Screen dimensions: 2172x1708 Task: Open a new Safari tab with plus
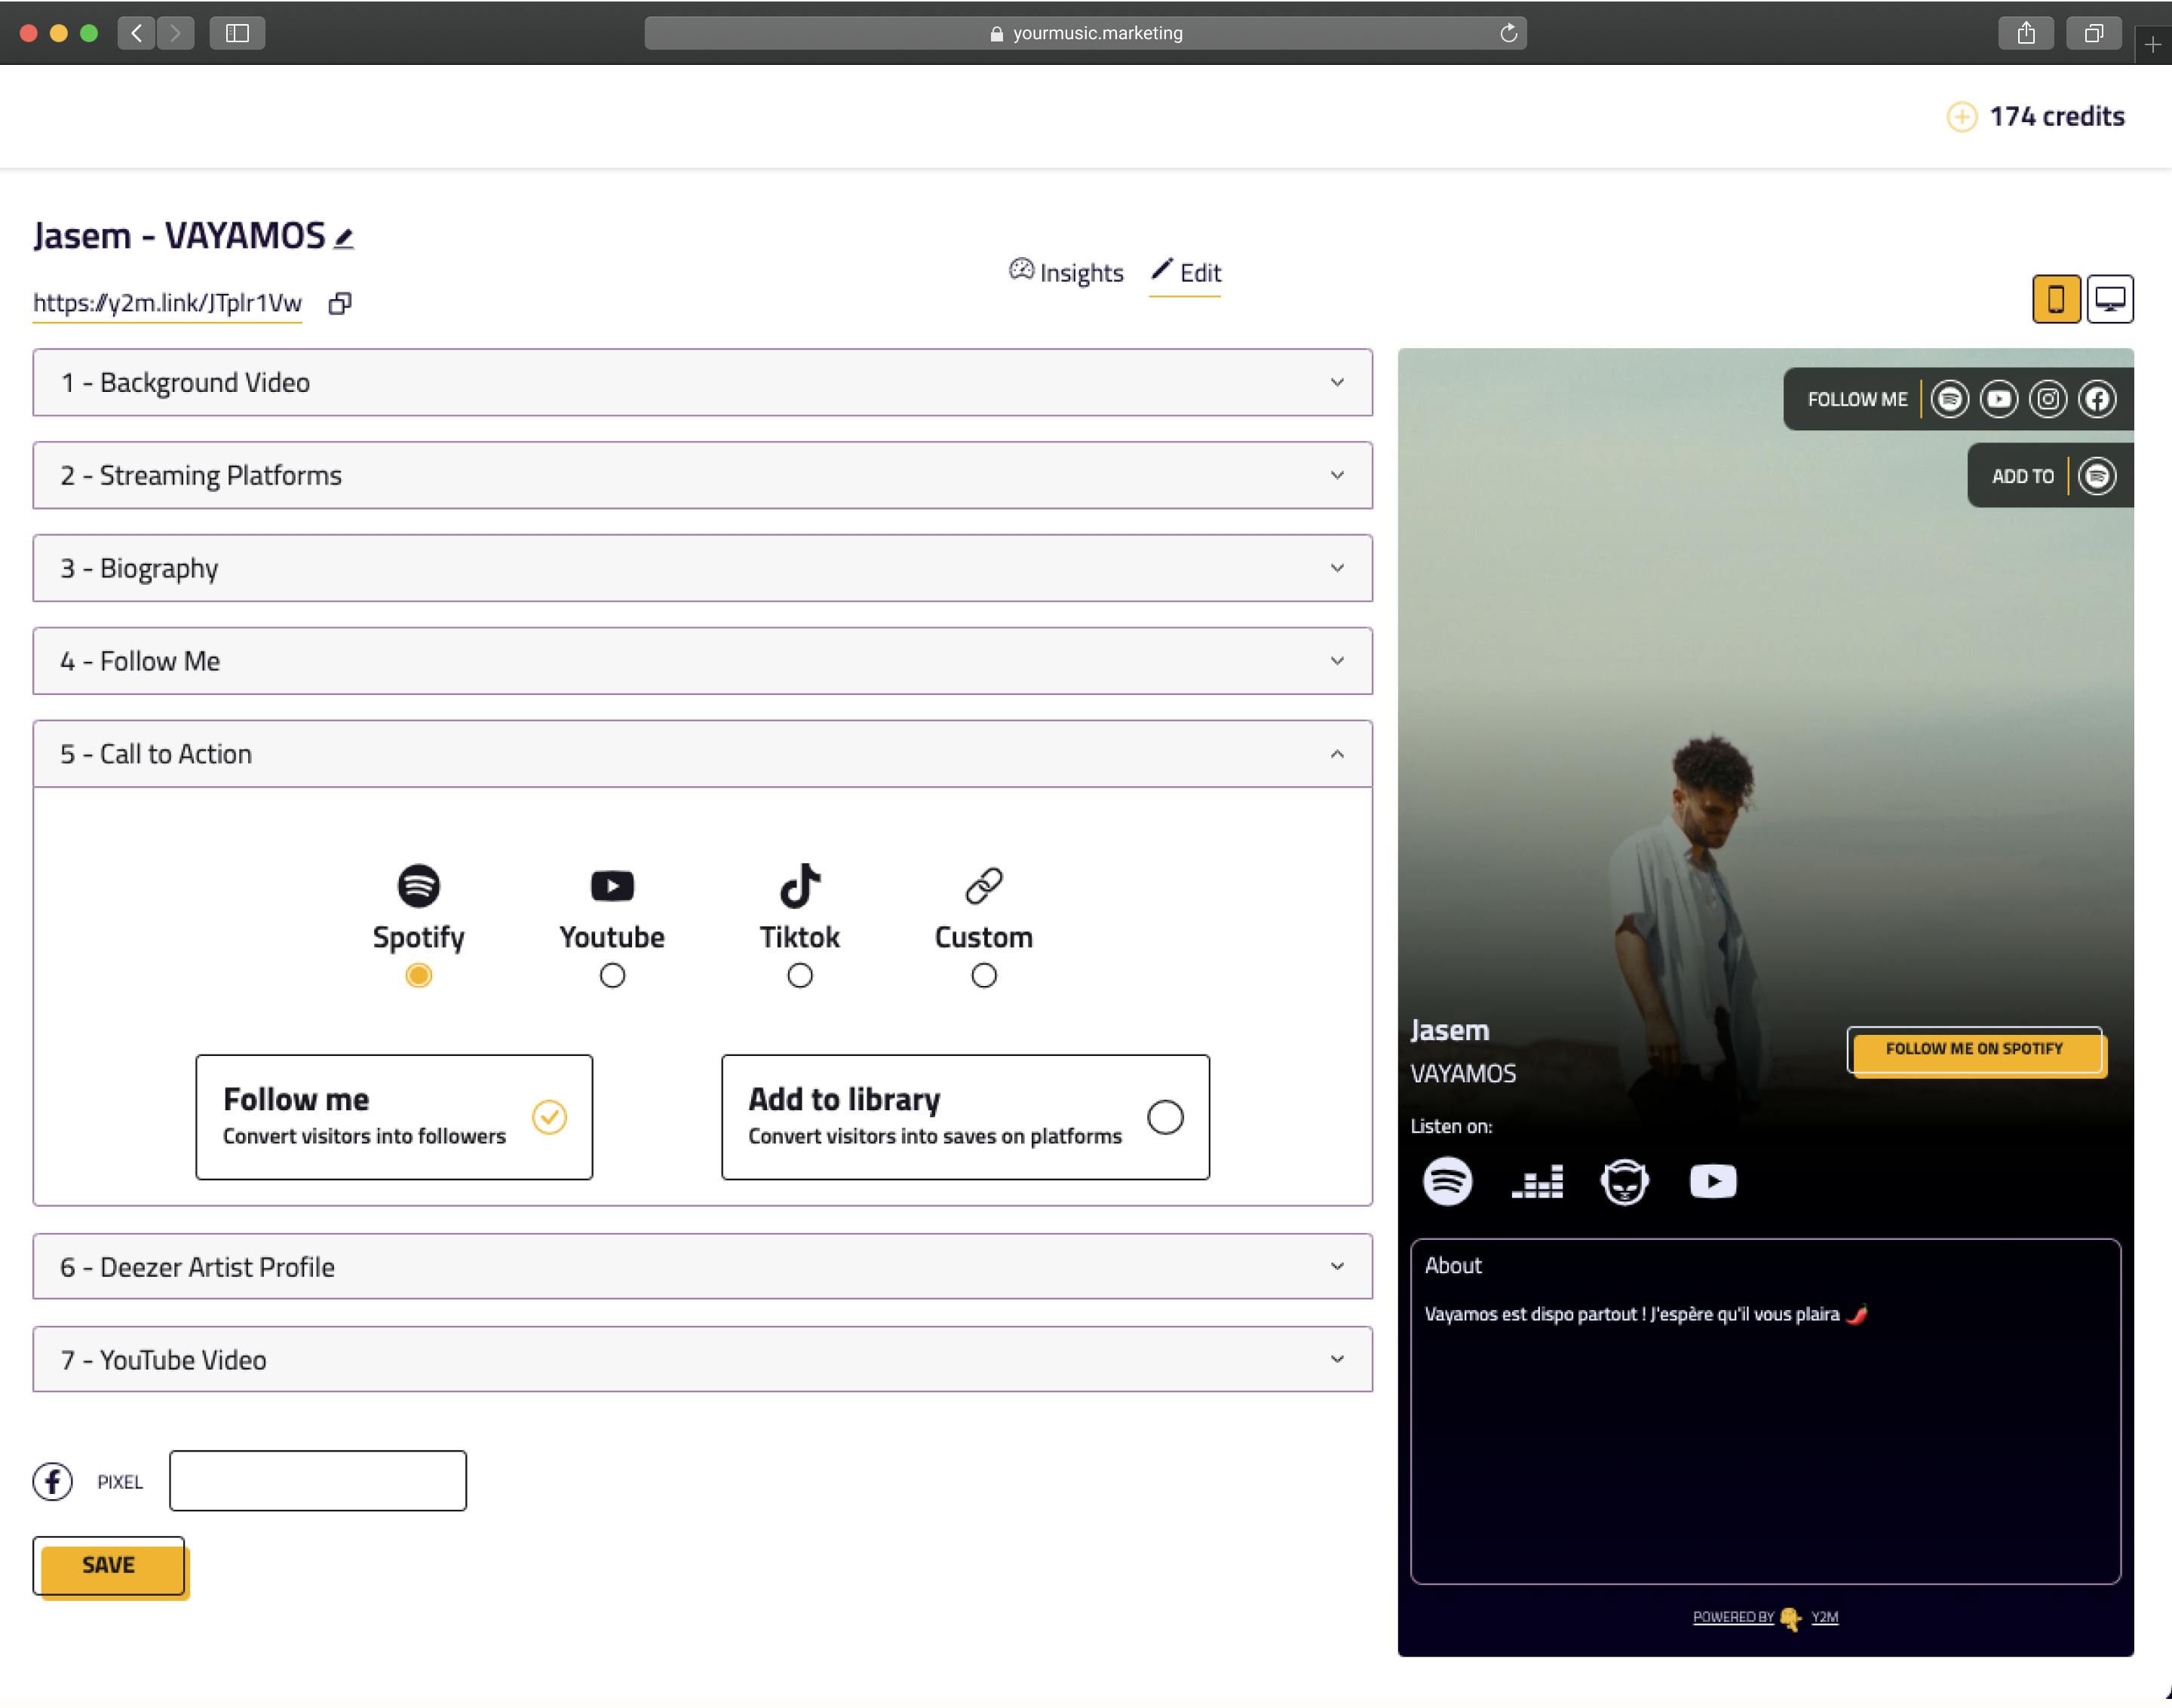(x=2152, y=44)
